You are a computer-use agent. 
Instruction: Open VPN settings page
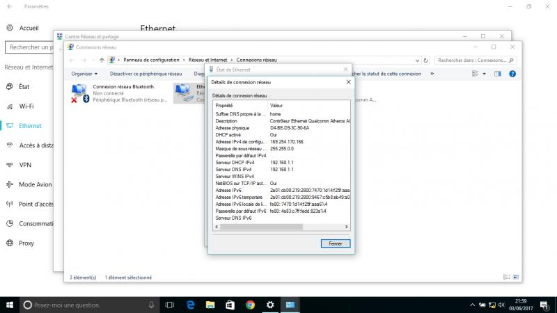[26, 165]
